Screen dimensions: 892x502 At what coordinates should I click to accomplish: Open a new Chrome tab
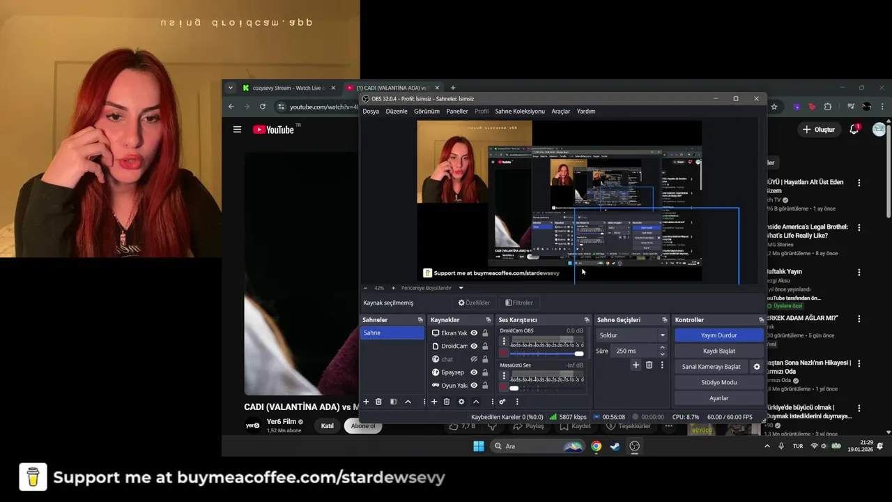coord(453,88)
